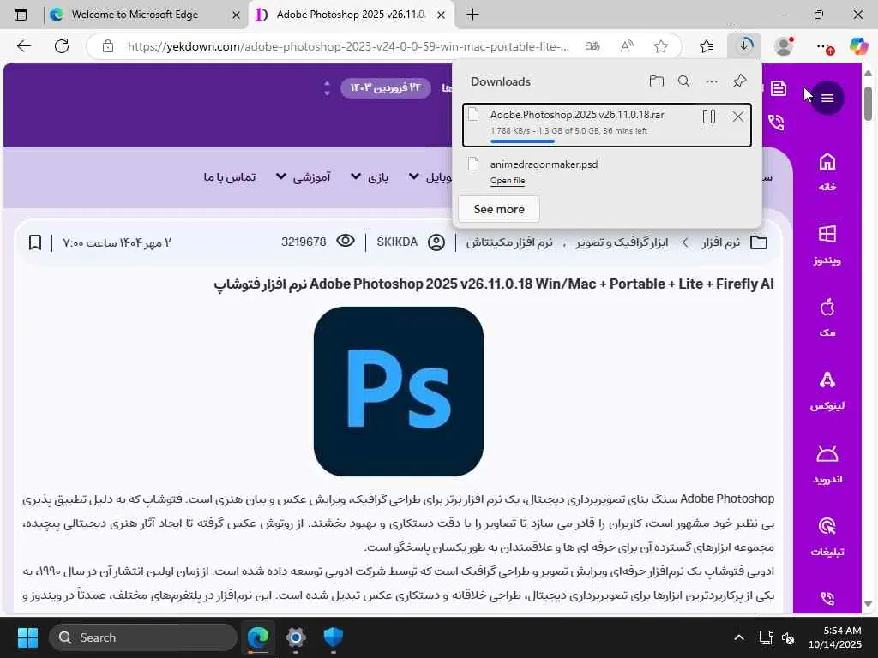Click the view count eye icon
878x658 pixels.
[x=346, y=241]
